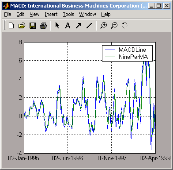Pick the Insert Line tool

click(89, 26)
